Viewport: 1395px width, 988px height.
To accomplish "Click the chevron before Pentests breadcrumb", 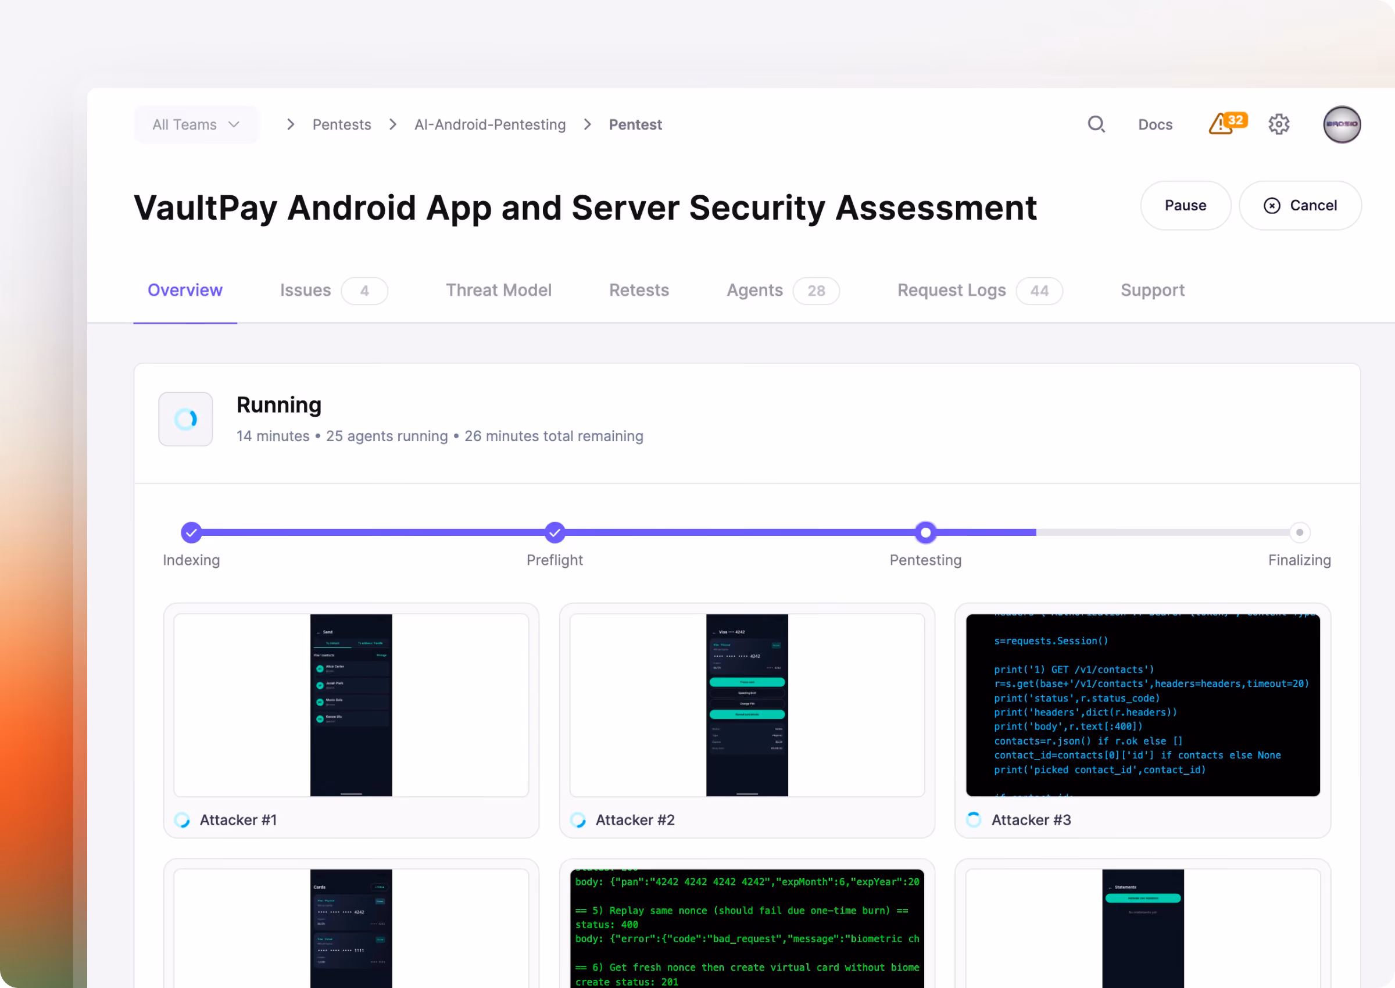I will [291, 125].
